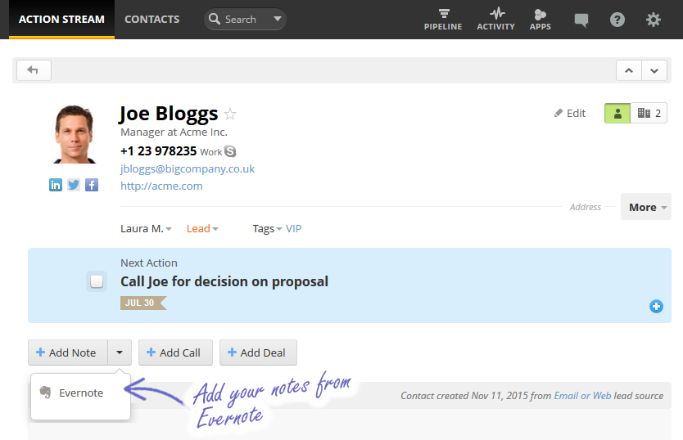Select Evernote from the note menu
Screen dimensions: 683x440
pos(80,393)
